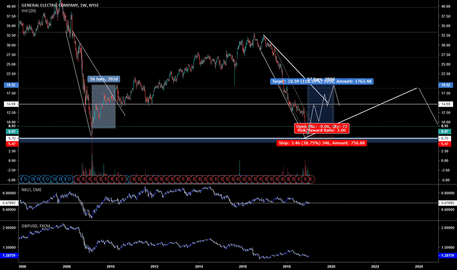Image resolution: width=457 pixels, height=270 pixels.
Task: Click the blue 1.28739 label on right axis
Action: tap(447, 255)
